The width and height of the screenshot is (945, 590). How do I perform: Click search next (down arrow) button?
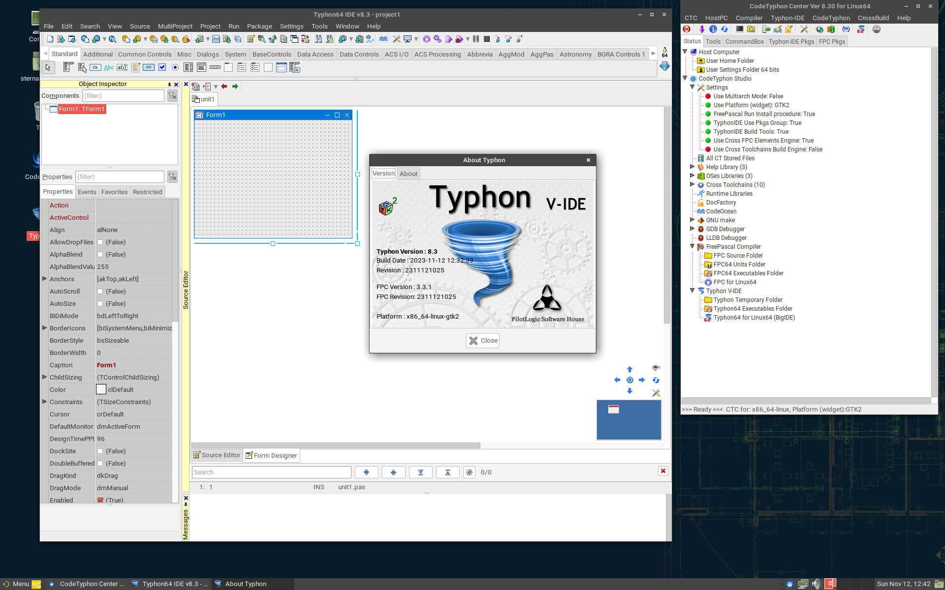[366, 472]
